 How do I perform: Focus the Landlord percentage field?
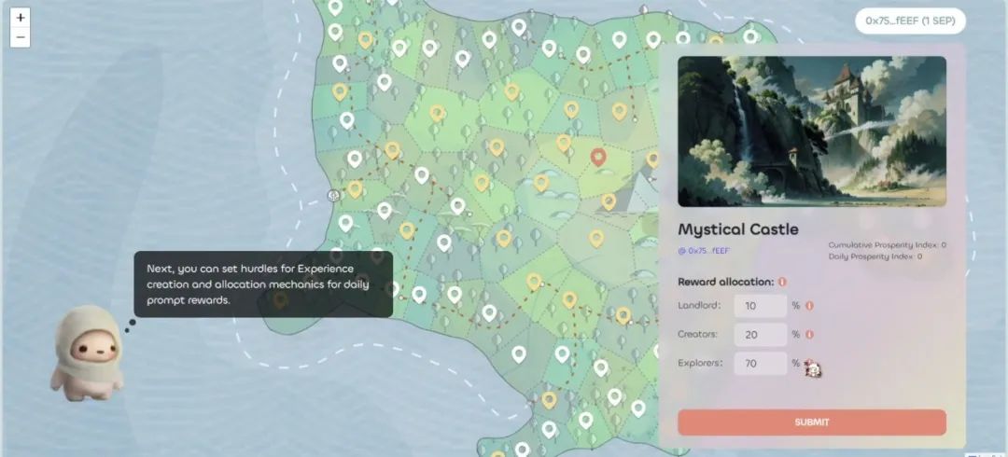[760, 306]
